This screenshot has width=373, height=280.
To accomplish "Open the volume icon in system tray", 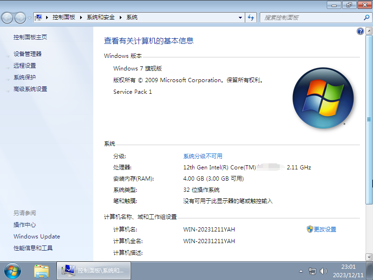I will click(324, 271).
